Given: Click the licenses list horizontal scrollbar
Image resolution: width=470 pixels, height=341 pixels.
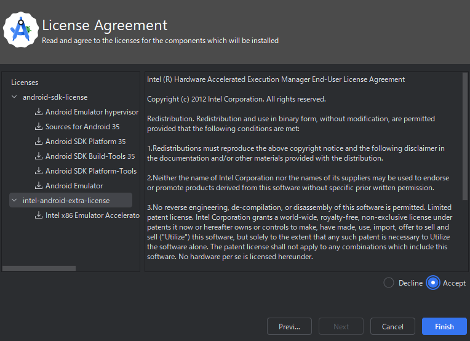Looking at the screenshot, I should click(x=39, y=268).
